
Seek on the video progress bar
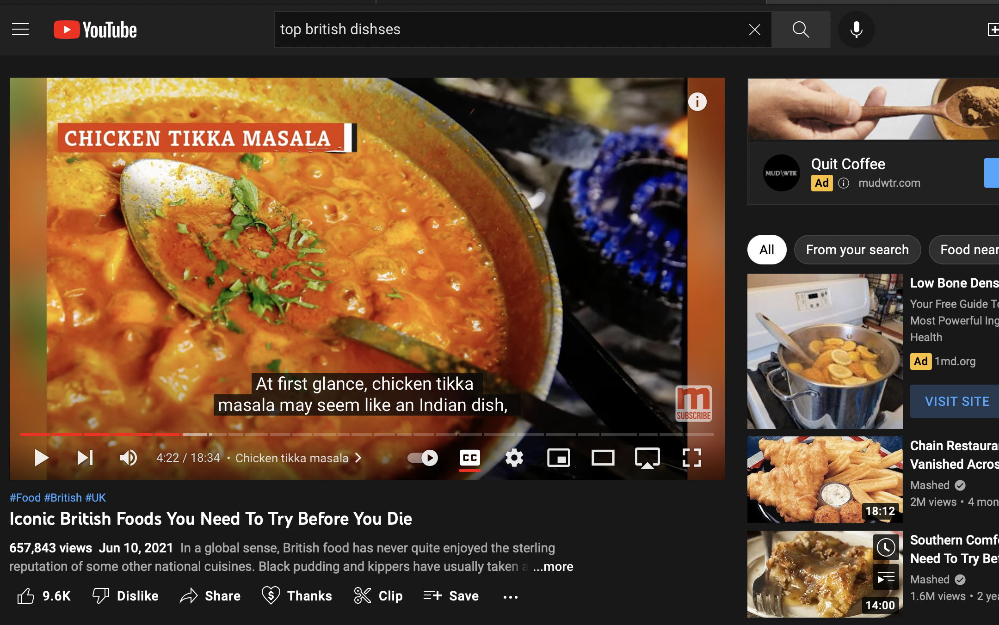pos(367,435)
